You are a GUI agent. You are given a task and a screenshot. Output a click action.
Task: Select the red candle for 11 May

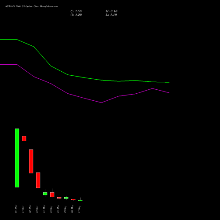24,139
